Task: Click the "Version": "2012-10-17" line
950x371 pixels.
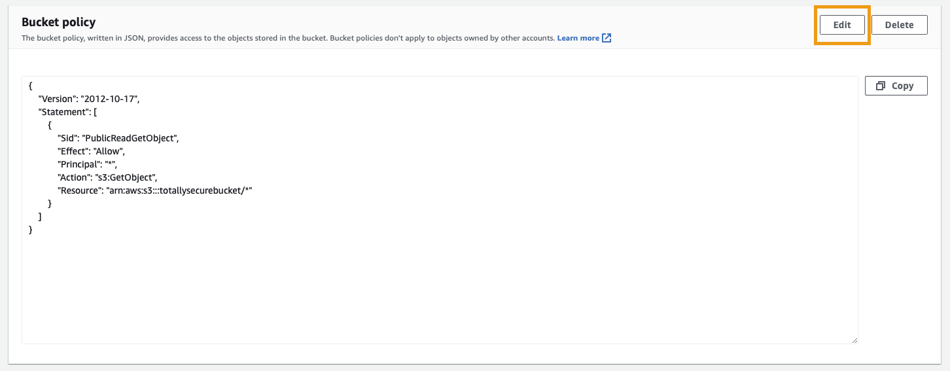Action: [x=89, y=99]
